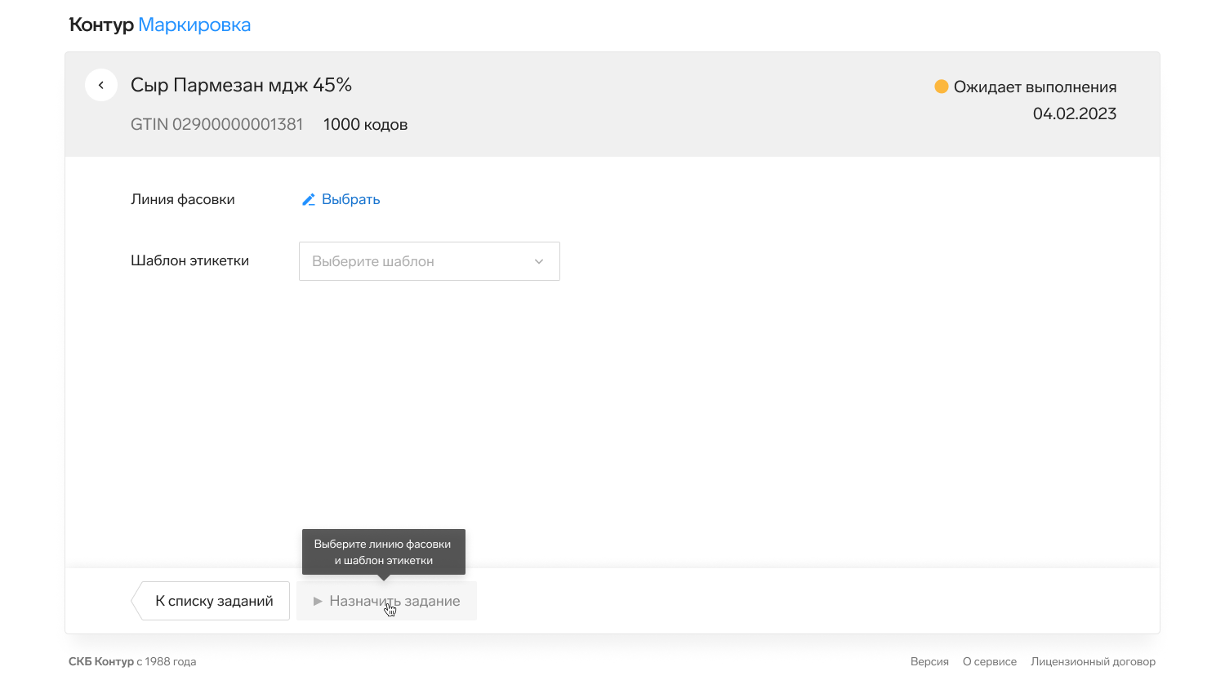The image size is (1225, 689).
Task: Open the Выберите шаблон dropdown
Action: pyautogui.click(x=430, y=261)
